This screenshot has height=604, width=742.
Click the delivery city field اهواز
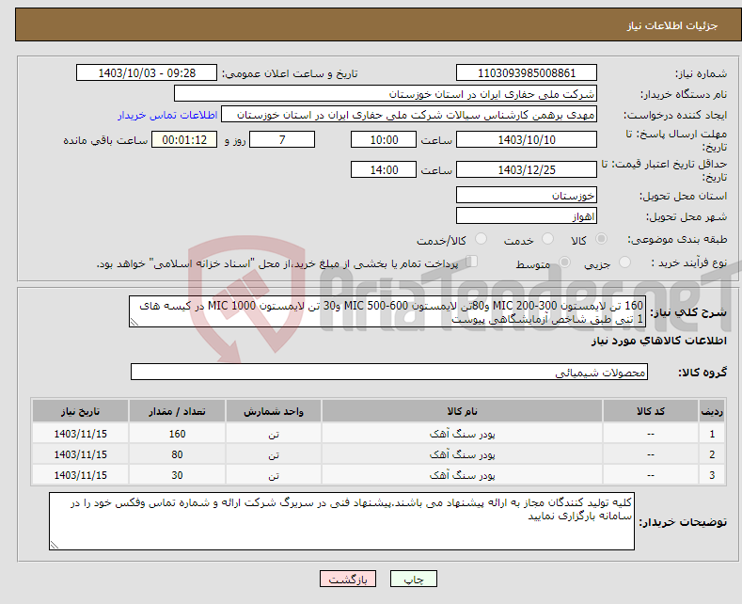[x=527, y=215]
